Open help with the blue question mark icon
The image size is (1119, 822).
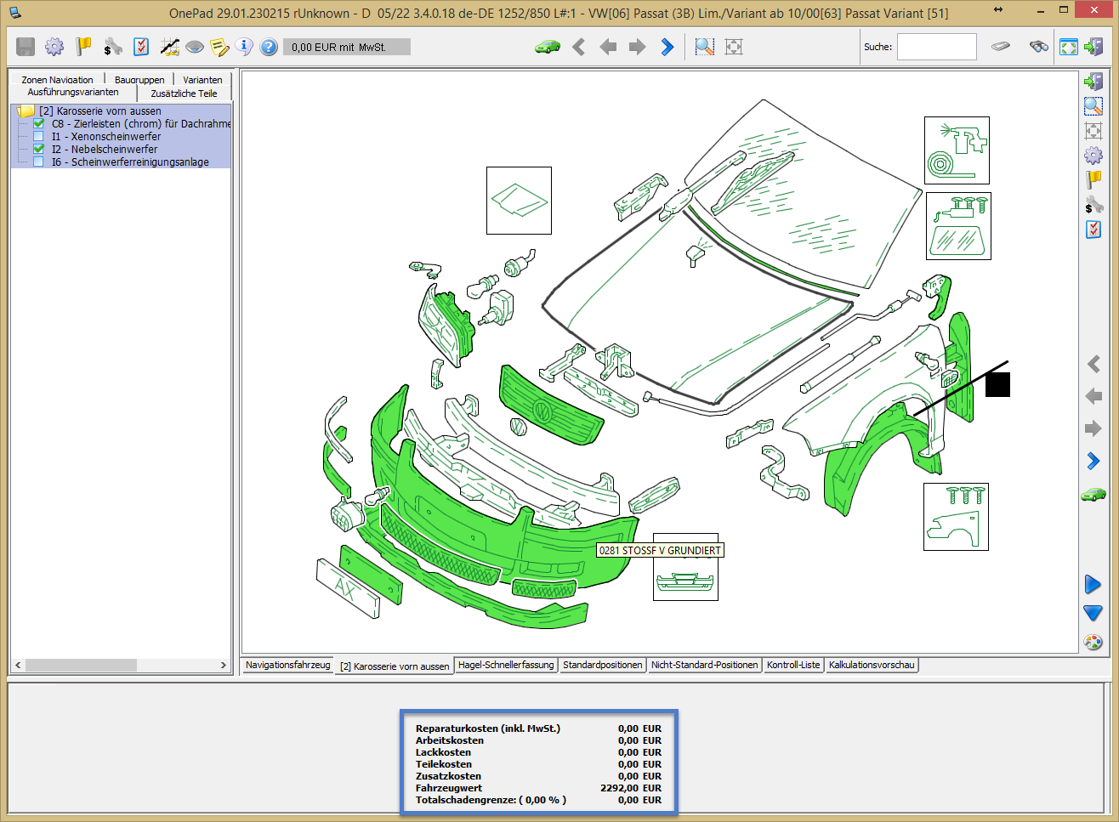pos(269,47)
